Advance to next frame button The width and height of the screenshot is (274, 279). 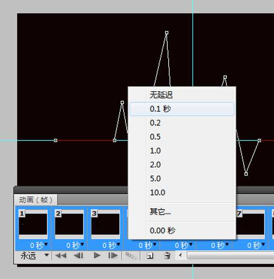(x=113, y=255)
